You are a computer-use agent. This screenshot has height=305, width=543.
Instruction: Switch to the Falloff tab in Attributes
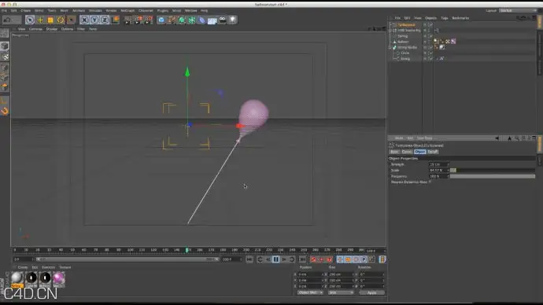433,152
